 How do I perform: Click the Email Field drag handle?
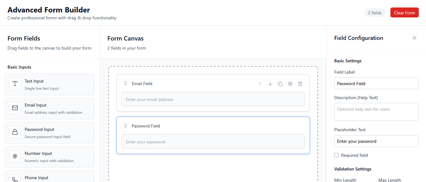(125, 83)
